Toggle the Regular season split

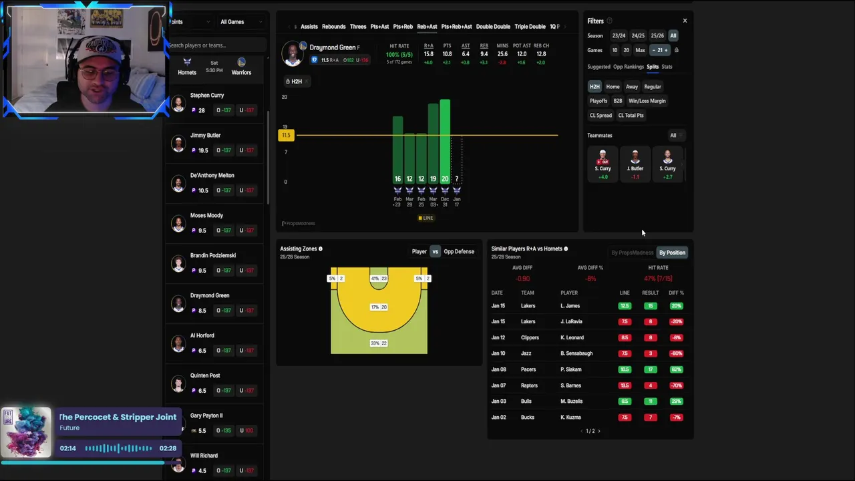pyautogui.click(x=653, y=86)
